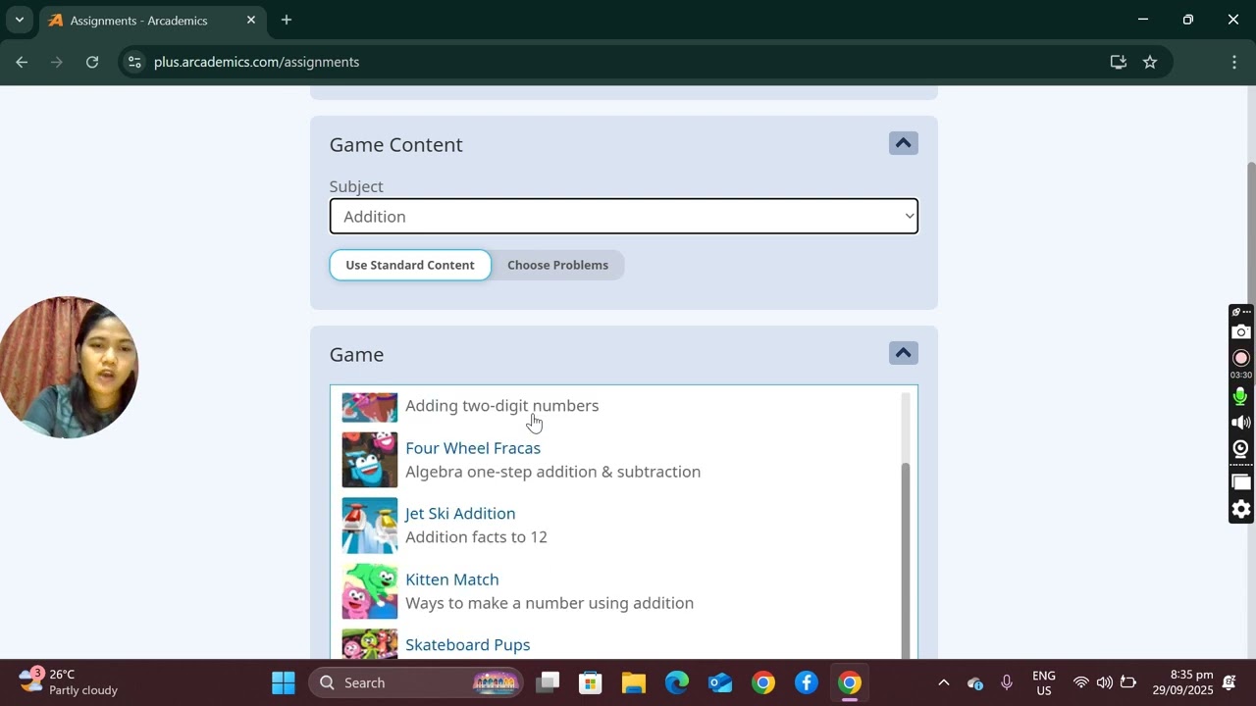
Task: Open Task View on taskbar
Action: click(x=548, y=682)
